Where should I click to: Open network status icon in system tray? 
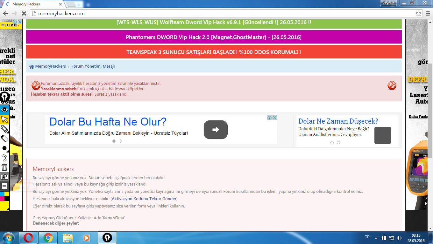(392, 238)
